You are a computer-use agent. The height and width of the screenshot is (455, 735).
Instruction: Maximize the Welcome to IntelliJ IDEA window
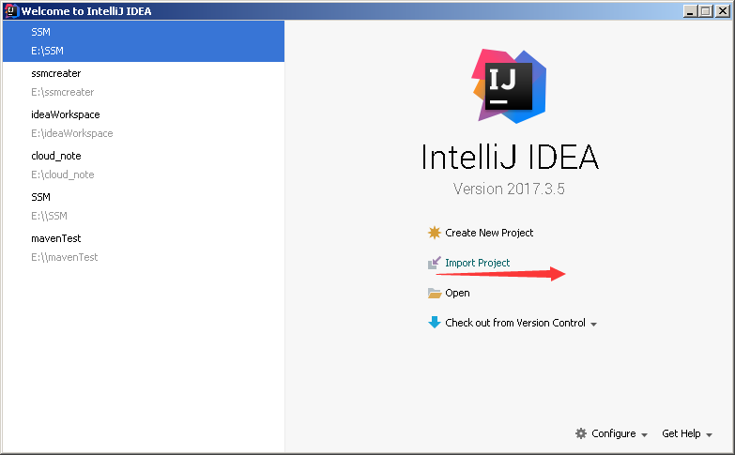coord(706,10)
